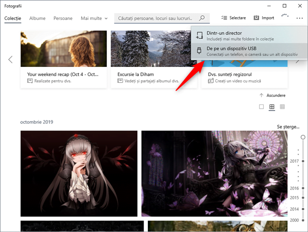Jump to 2015 on the timeline
Image resolution: width=308 pixels, height=232 pixels.
coord(294,198)
